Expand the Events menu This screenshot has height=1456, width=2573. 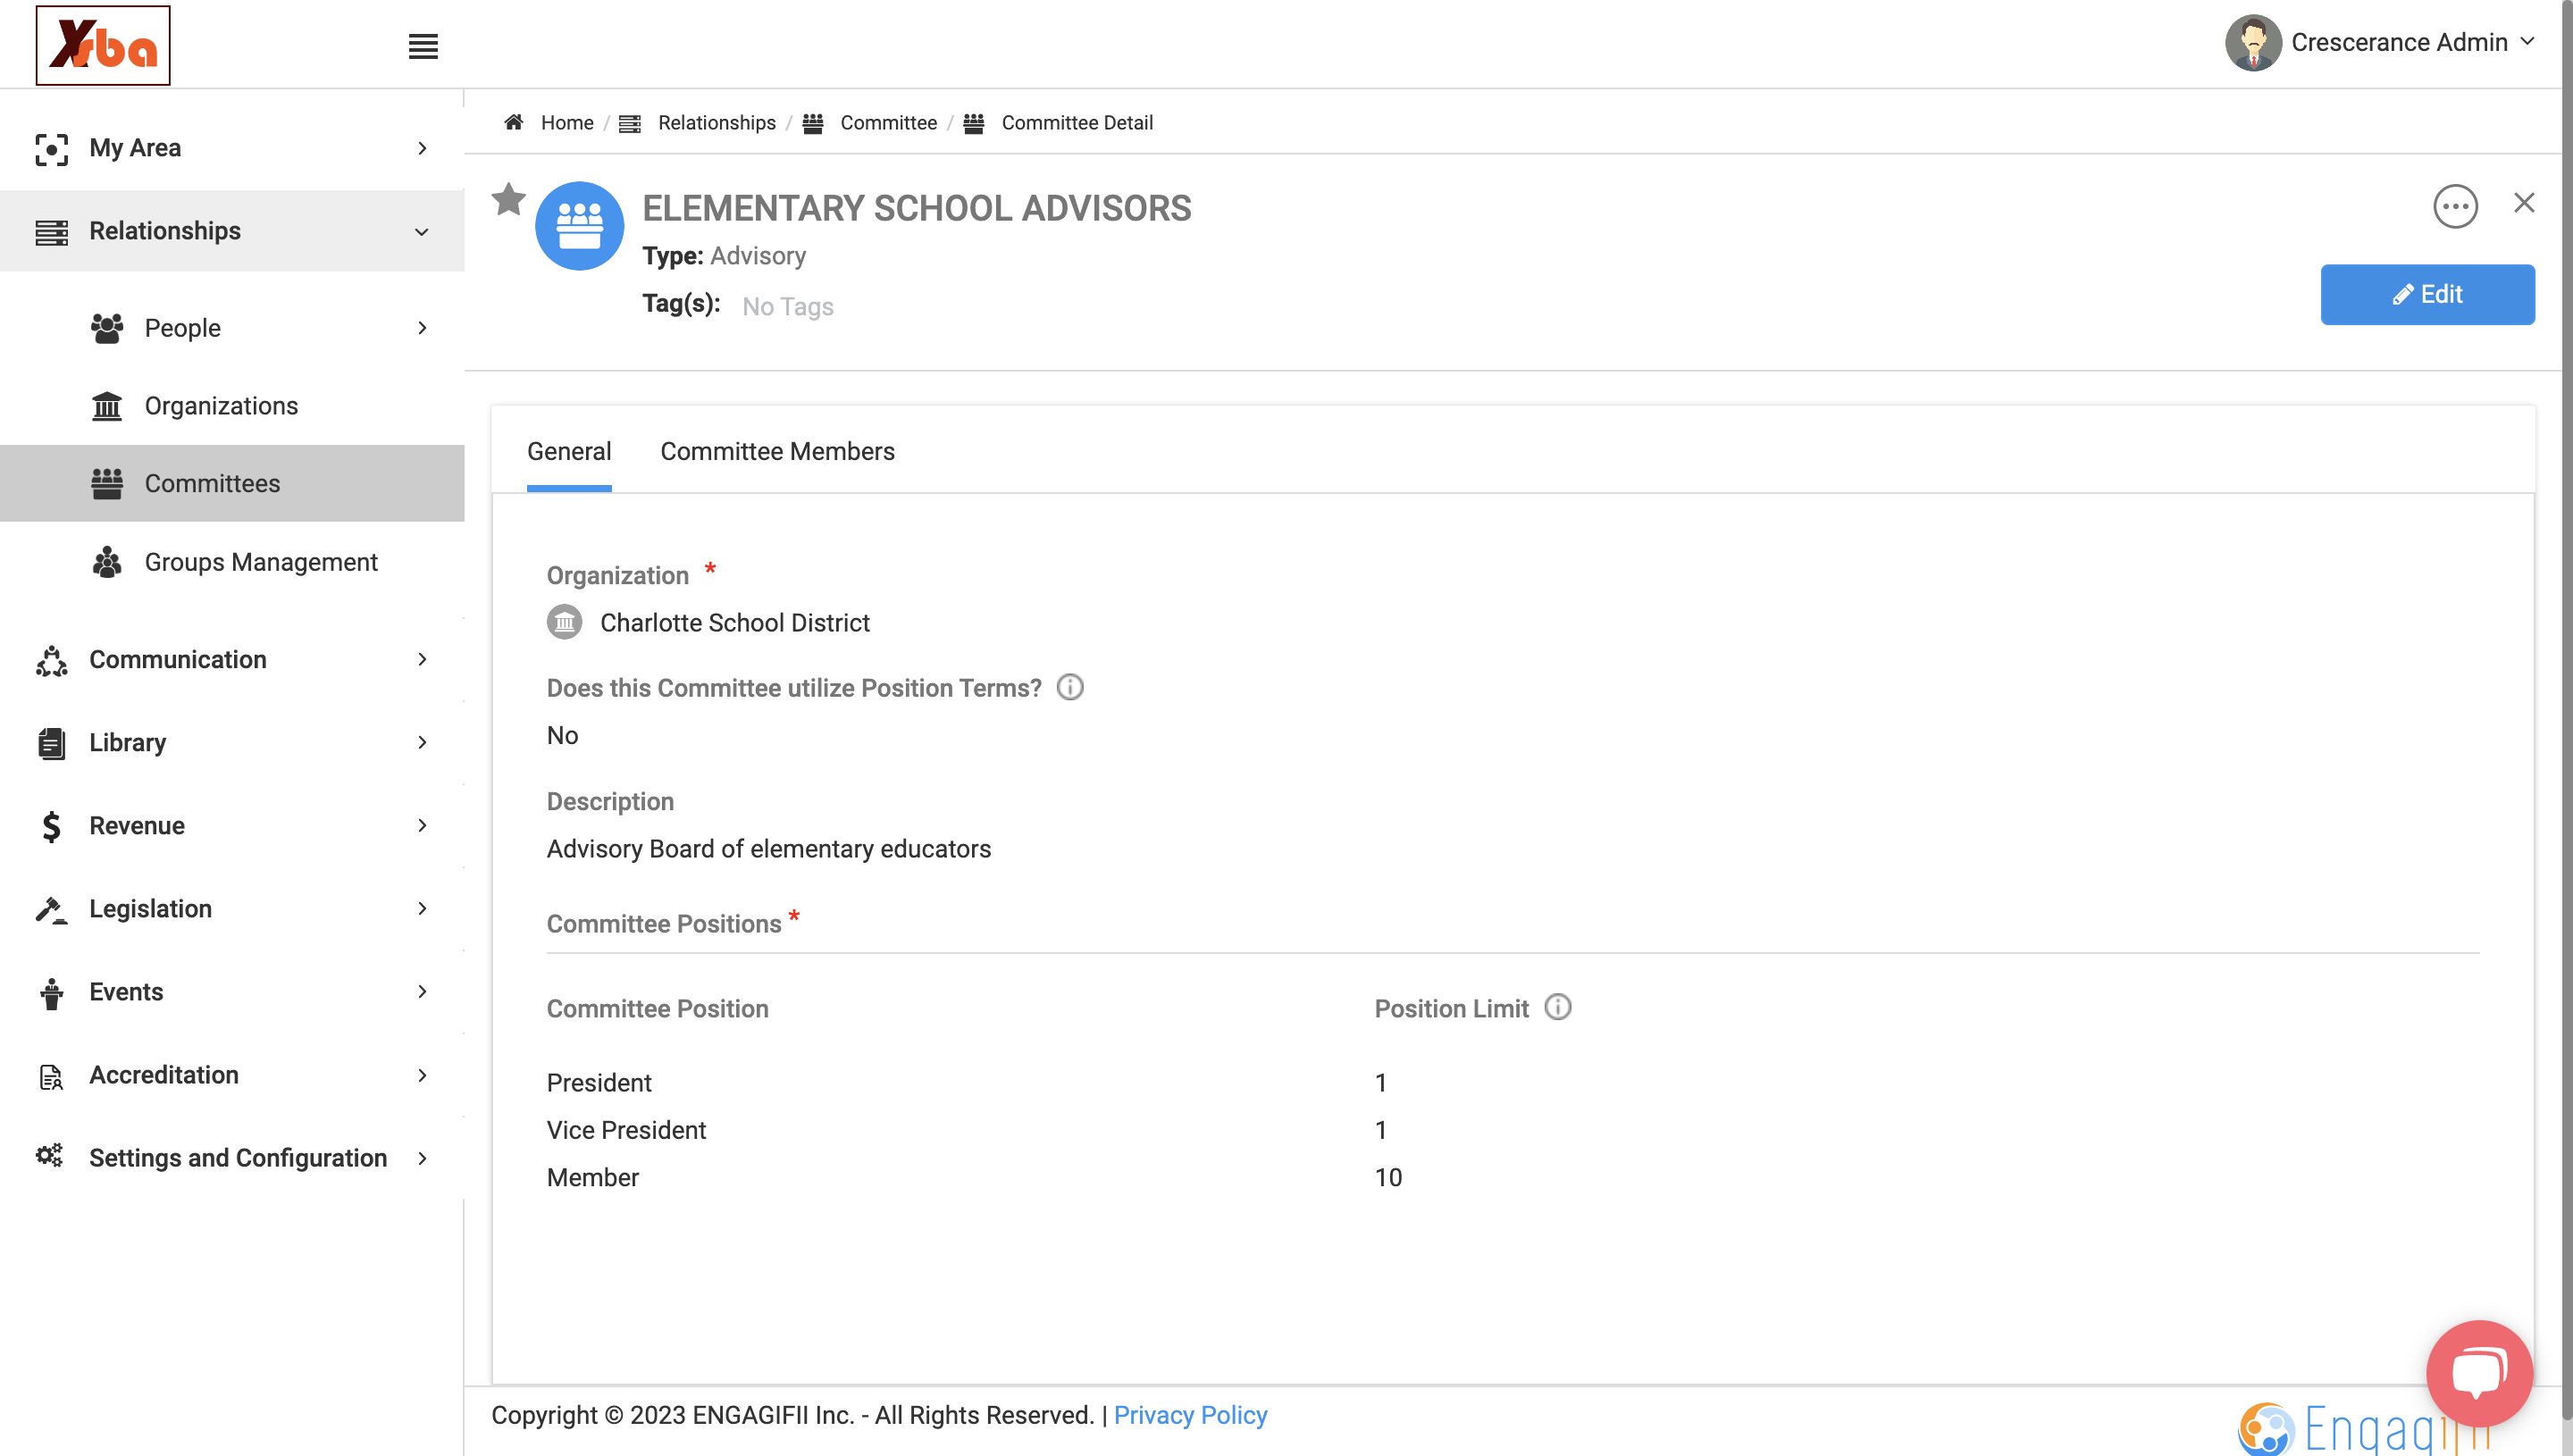tap(232, 992)
